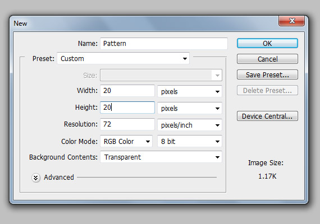Click the Advanced label text
Viewport: 320px width, 224px height.
59,178
